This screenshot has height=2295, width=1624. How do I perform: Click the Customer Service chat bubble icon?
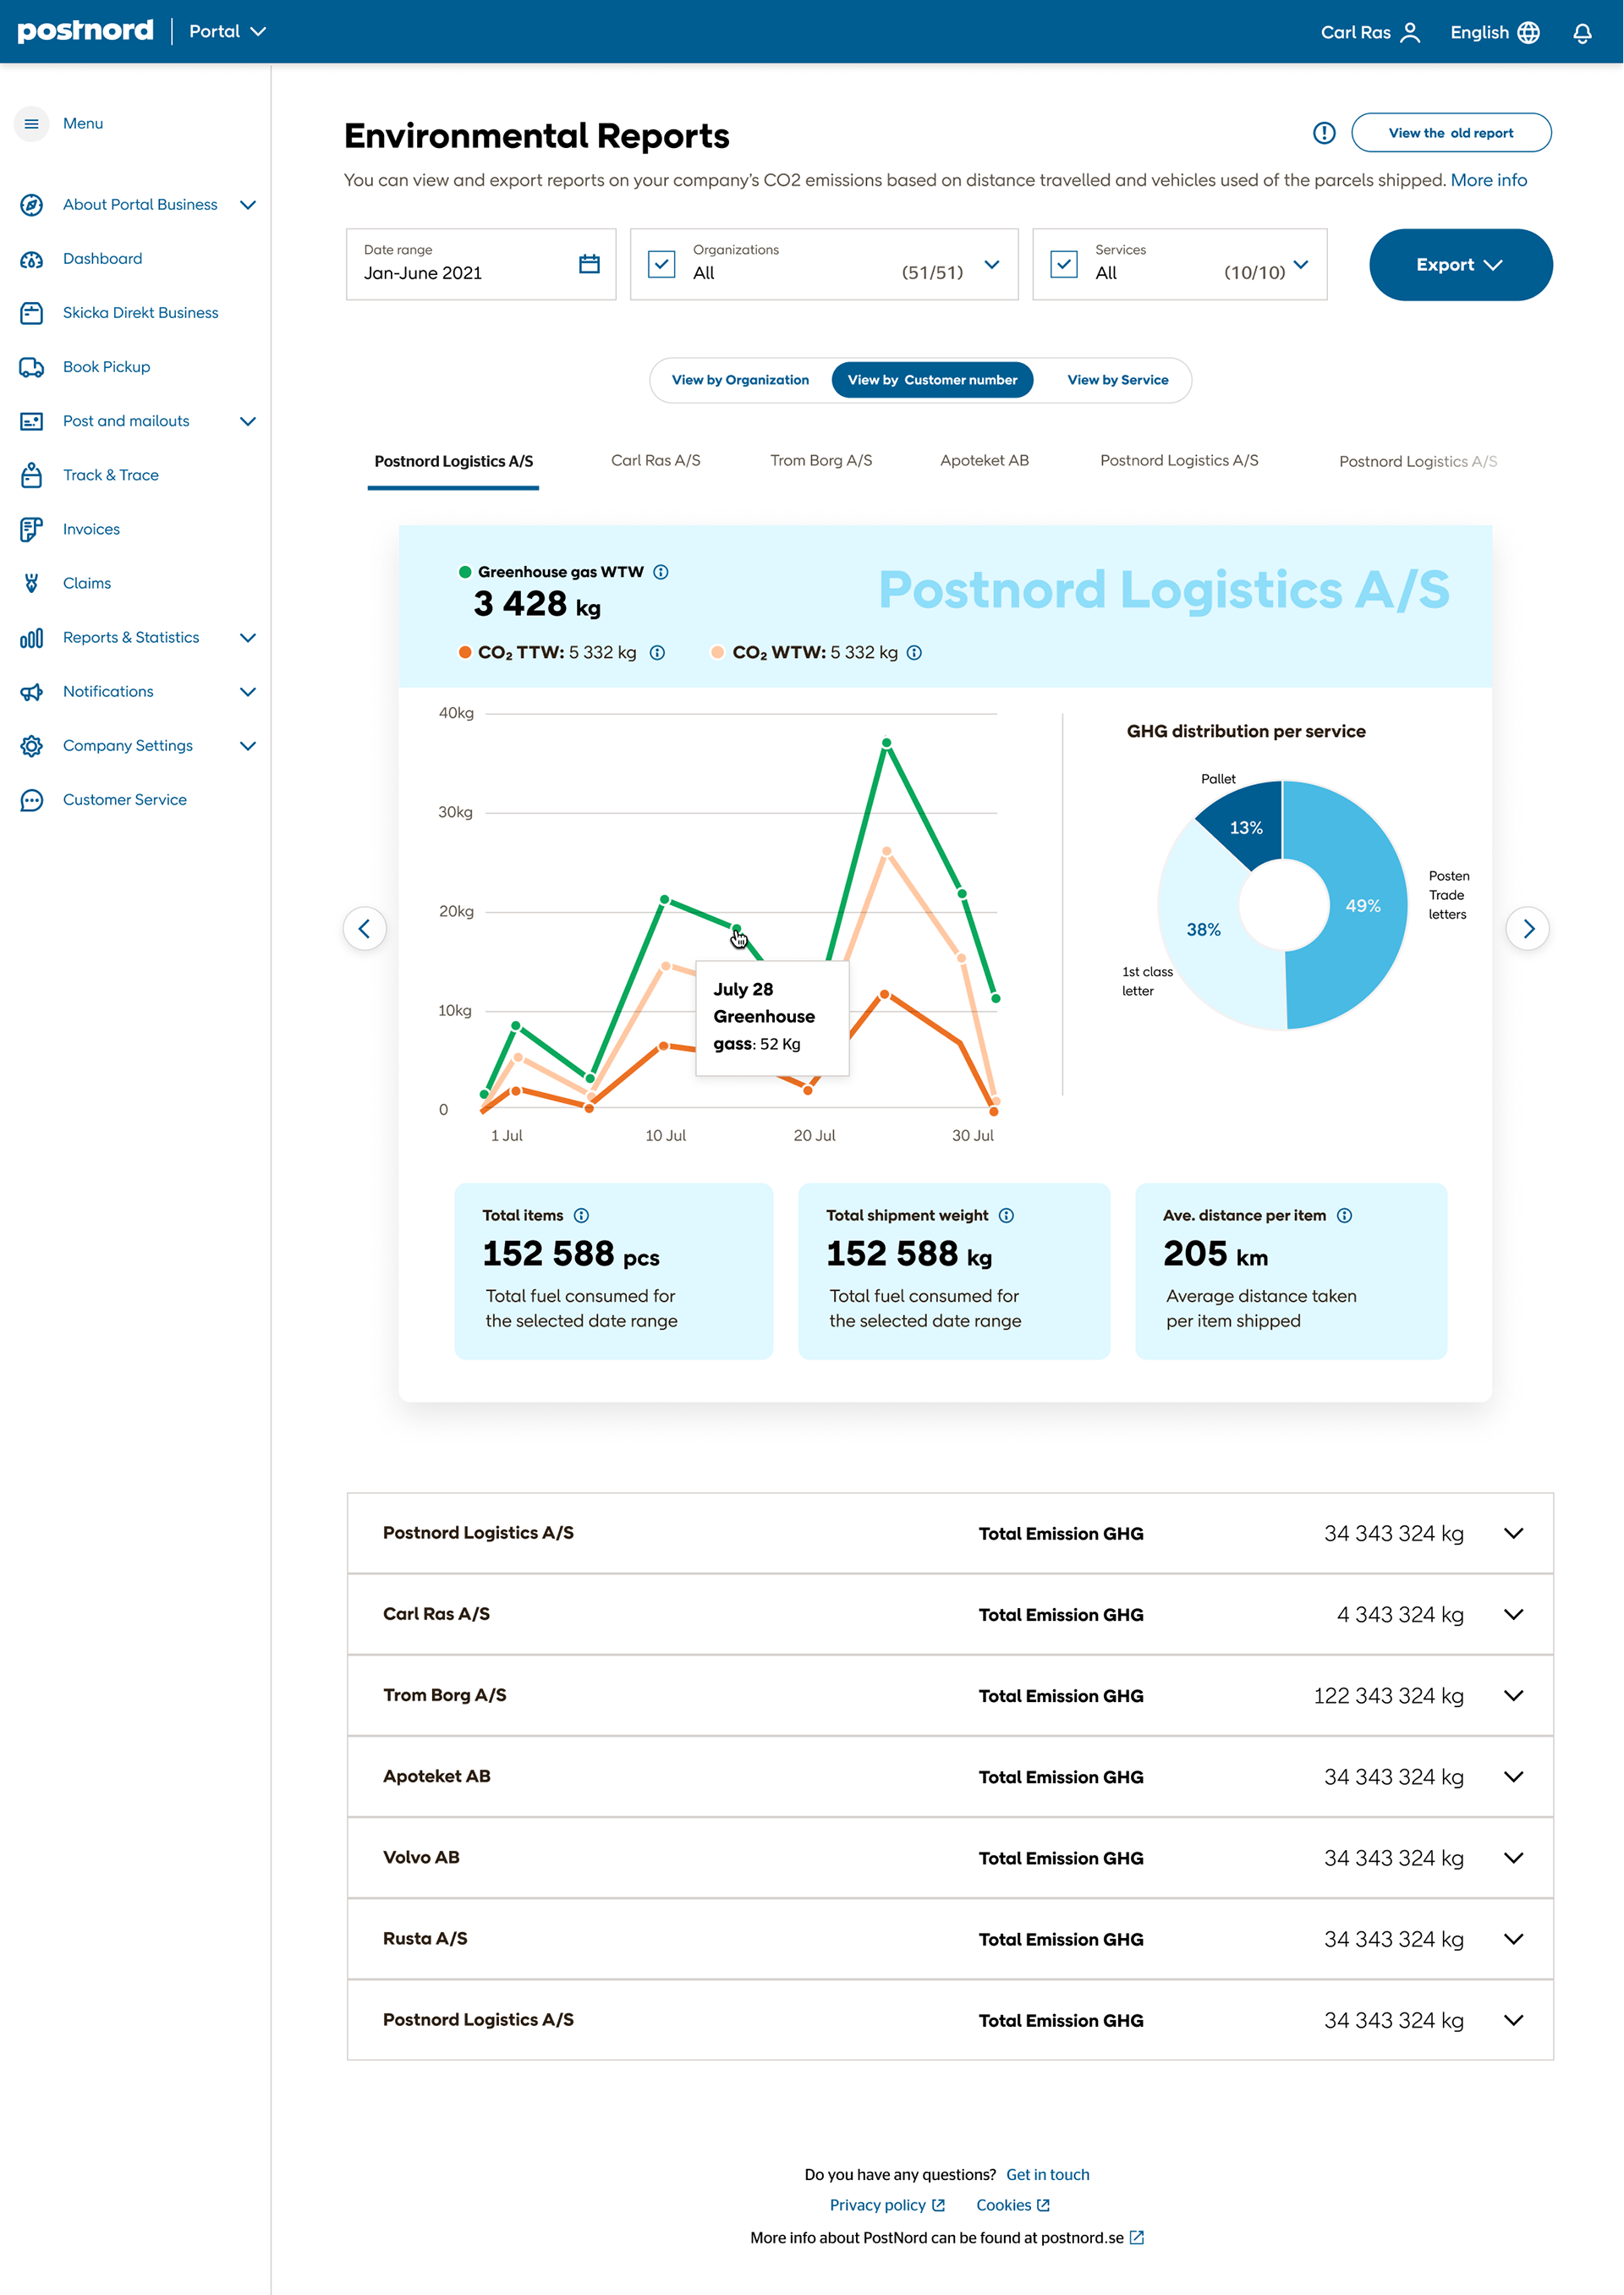point(31,800)
